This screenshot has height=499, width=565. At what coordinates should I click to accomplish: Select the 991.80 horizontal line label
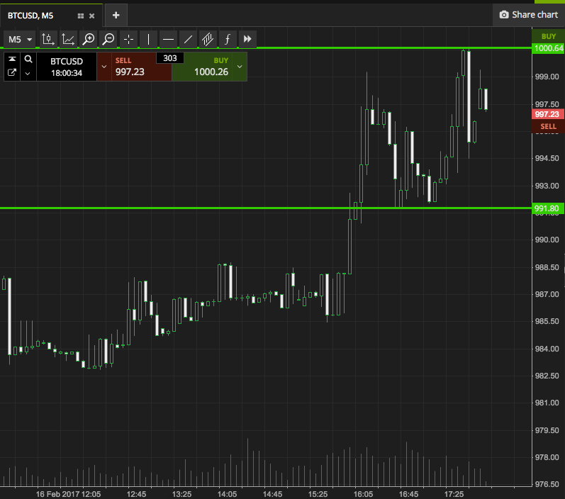[x=547, y=208]
